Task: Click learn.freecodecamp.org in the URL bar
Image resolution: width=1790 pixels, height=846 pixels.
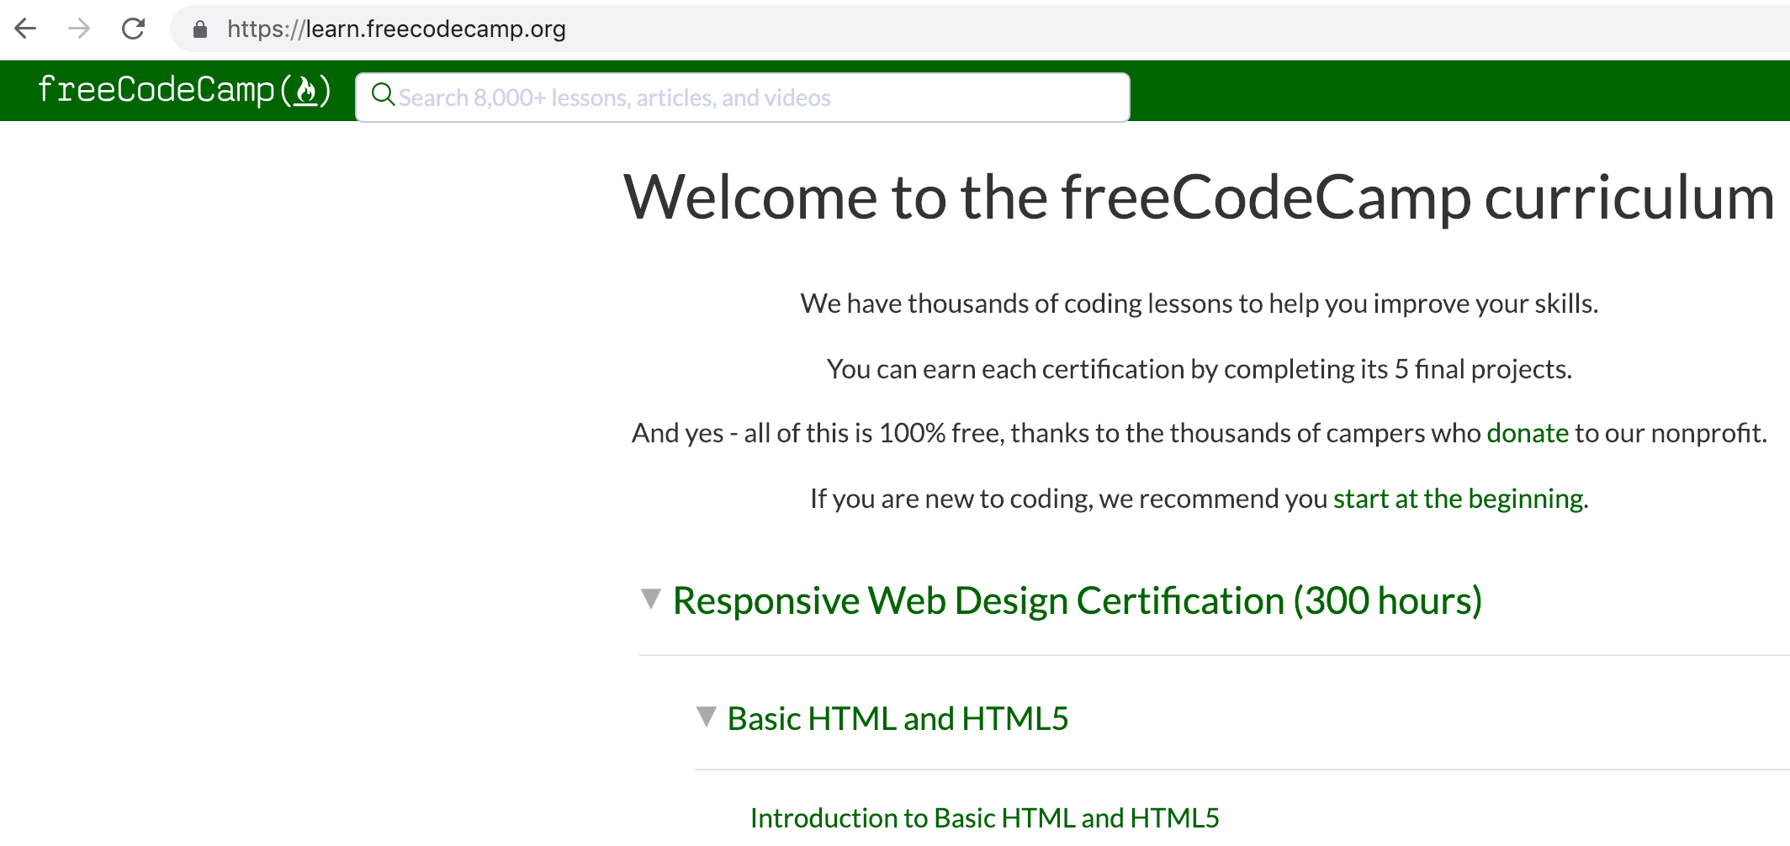Action: [x=396, y=29]
